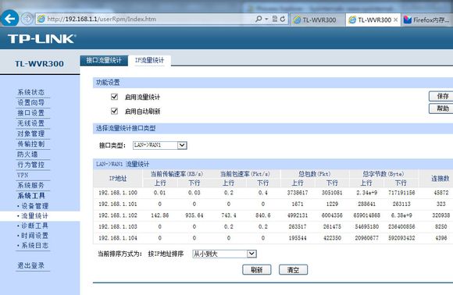Screen dimensions: 453x295
Task: Open 无线设置 in the sidebar
Action: (x=31, y=123)
